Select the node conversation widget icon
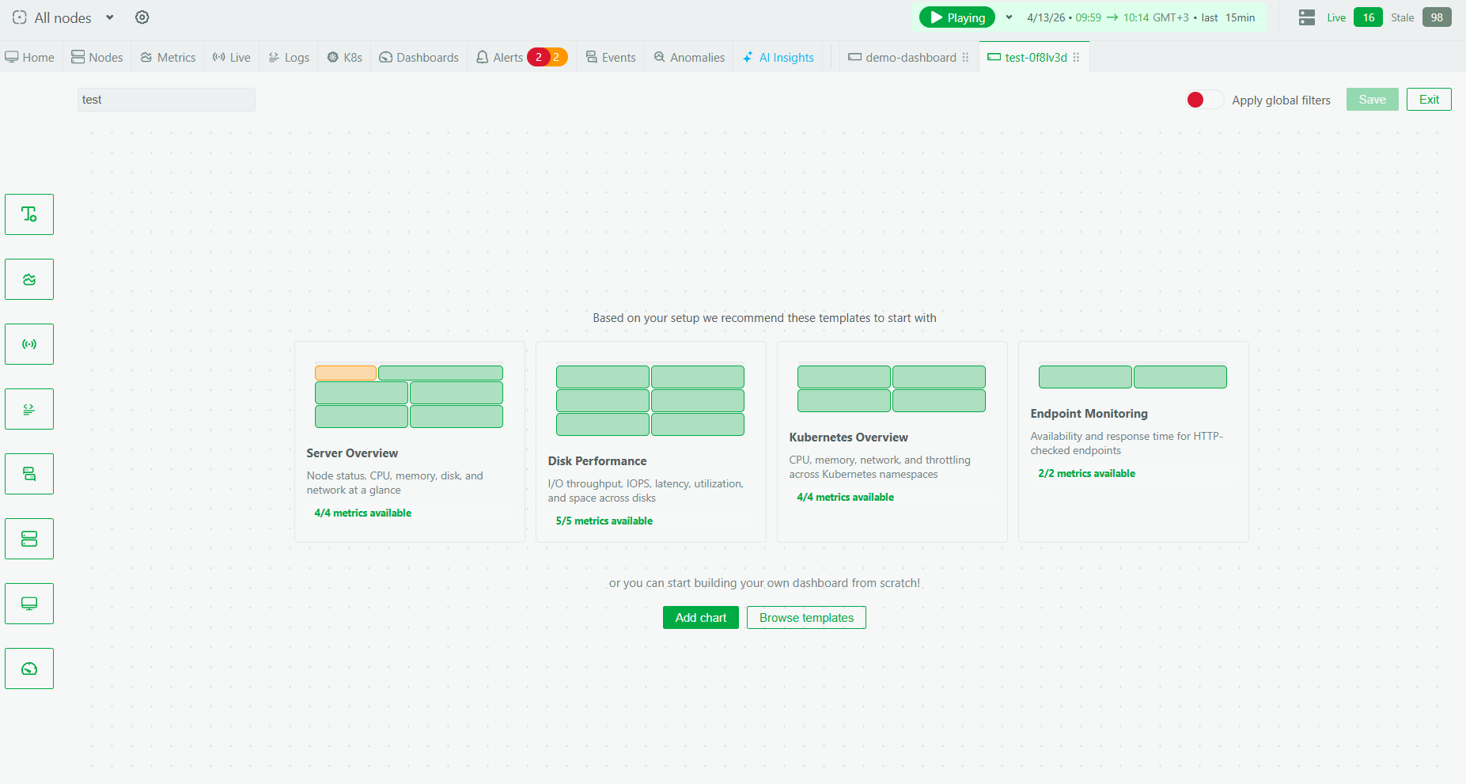1466x784 pixels. pyautogui.click(x=29, y=474)
